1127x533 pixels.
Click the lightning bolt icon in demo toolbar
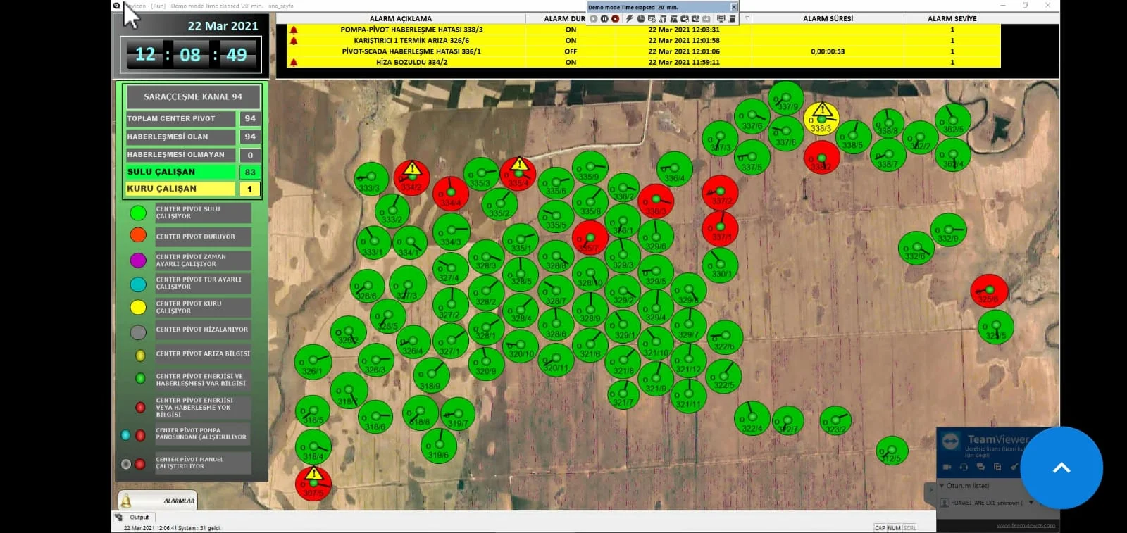coord(630,19)
